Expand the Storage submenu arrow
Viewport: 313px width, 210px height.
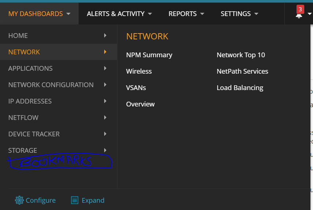click(105, 150)
